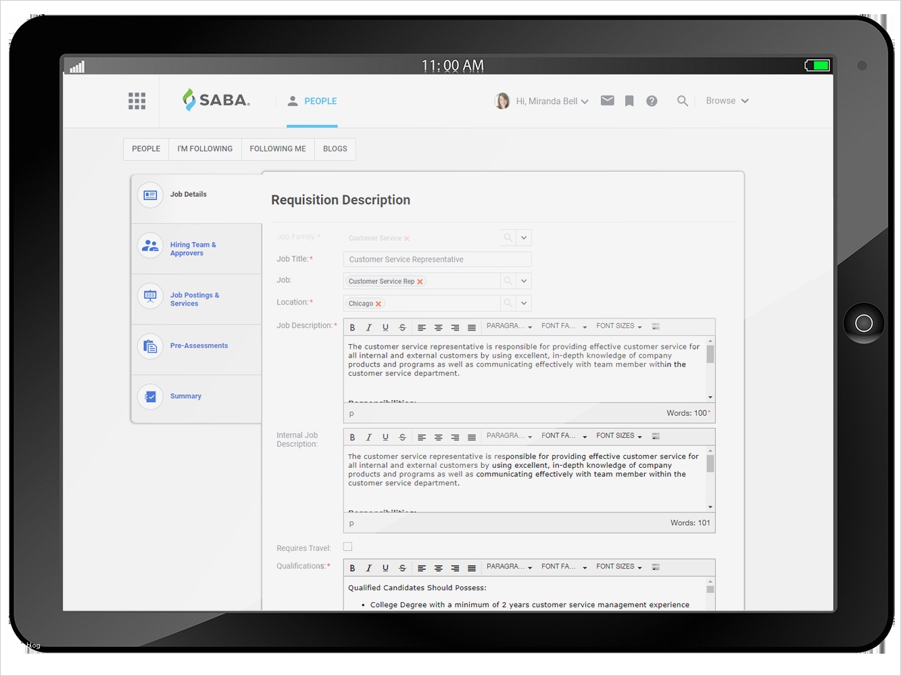The width and height of the screenshot is (901, 676).
Task: Click the header search magnifier
Action: (x=683, y=101)
